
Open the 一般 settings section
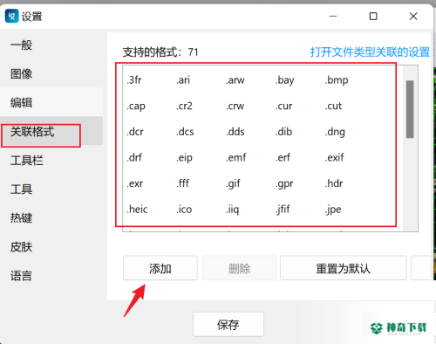[51, 45]
